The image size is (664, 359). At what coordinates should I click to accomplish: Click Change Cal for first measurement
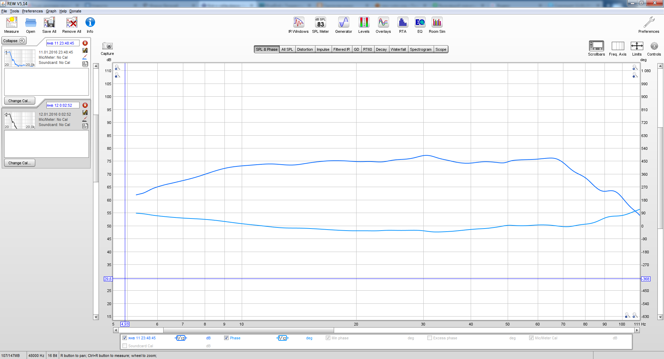(19, 101)
